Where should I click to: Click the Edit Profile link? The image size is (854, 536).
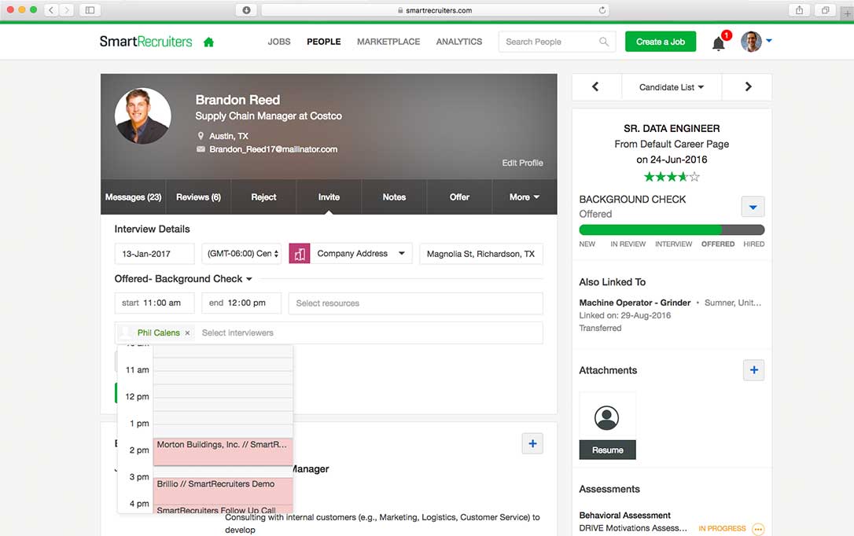click(x=522, y=163)
